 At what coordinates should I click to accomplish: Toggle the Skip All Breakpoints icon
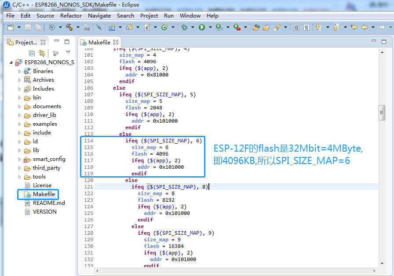coord(99,27)
